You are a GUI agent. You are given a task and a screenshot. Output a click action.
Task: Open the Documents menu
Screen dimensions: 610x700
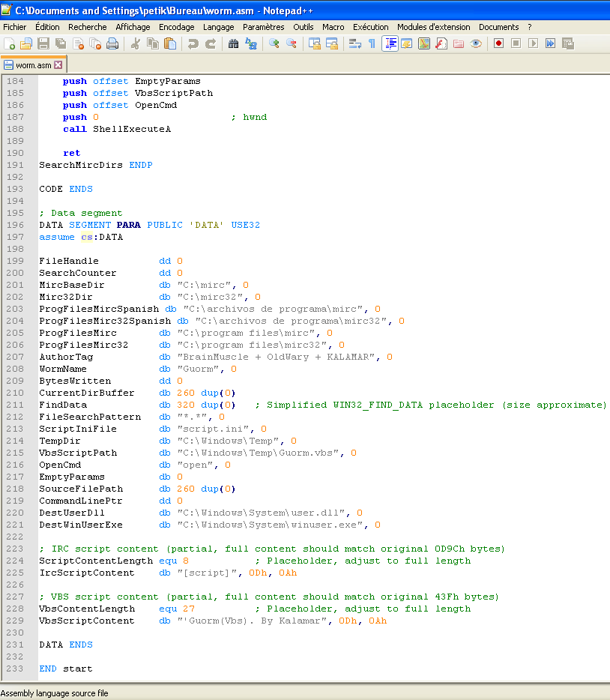click(499, 27)
